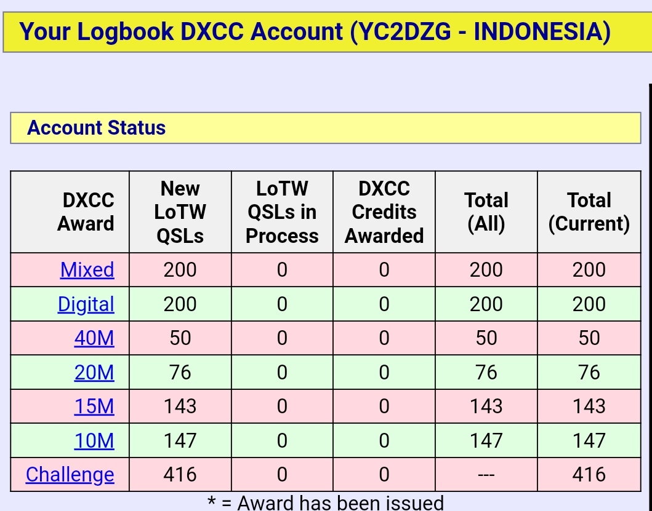Click 40M row Total (Current) value 50
Screen dimensions: 652x511
(x=589, y=338)
